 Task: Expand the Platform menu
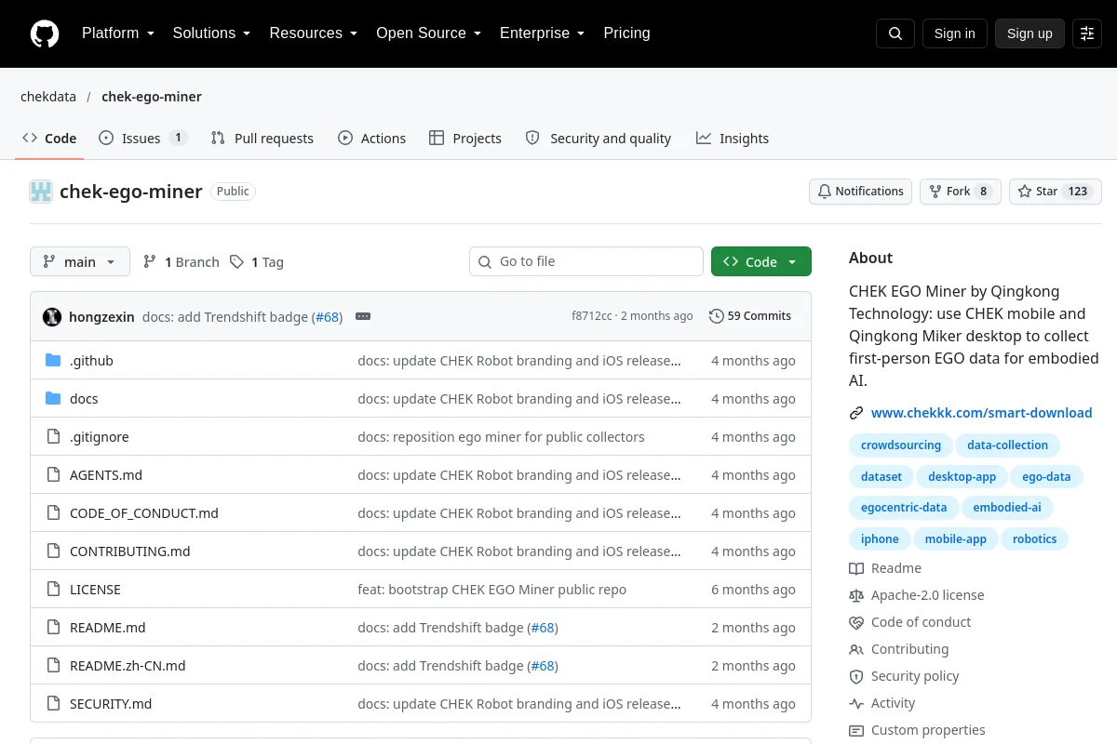[117, 33]
